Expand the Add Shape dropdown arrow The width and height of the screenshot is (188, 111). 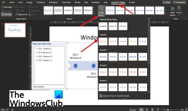14,7
